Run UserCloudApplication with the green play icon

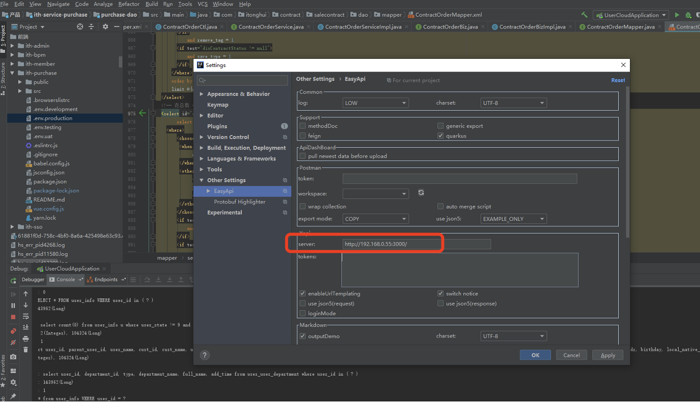tap(677, 15)
